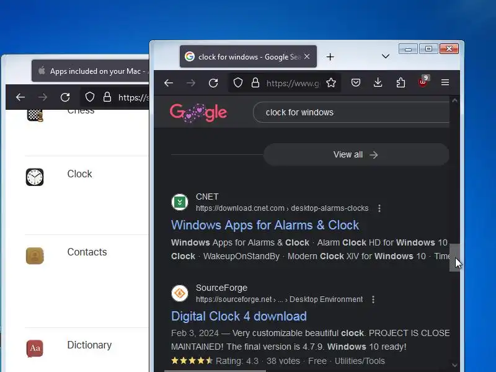The height and width of the screenshot is (372, 496).
Task: Click the sourceforge.net URL breadcrumb
Action: click(x=280, y=299)
